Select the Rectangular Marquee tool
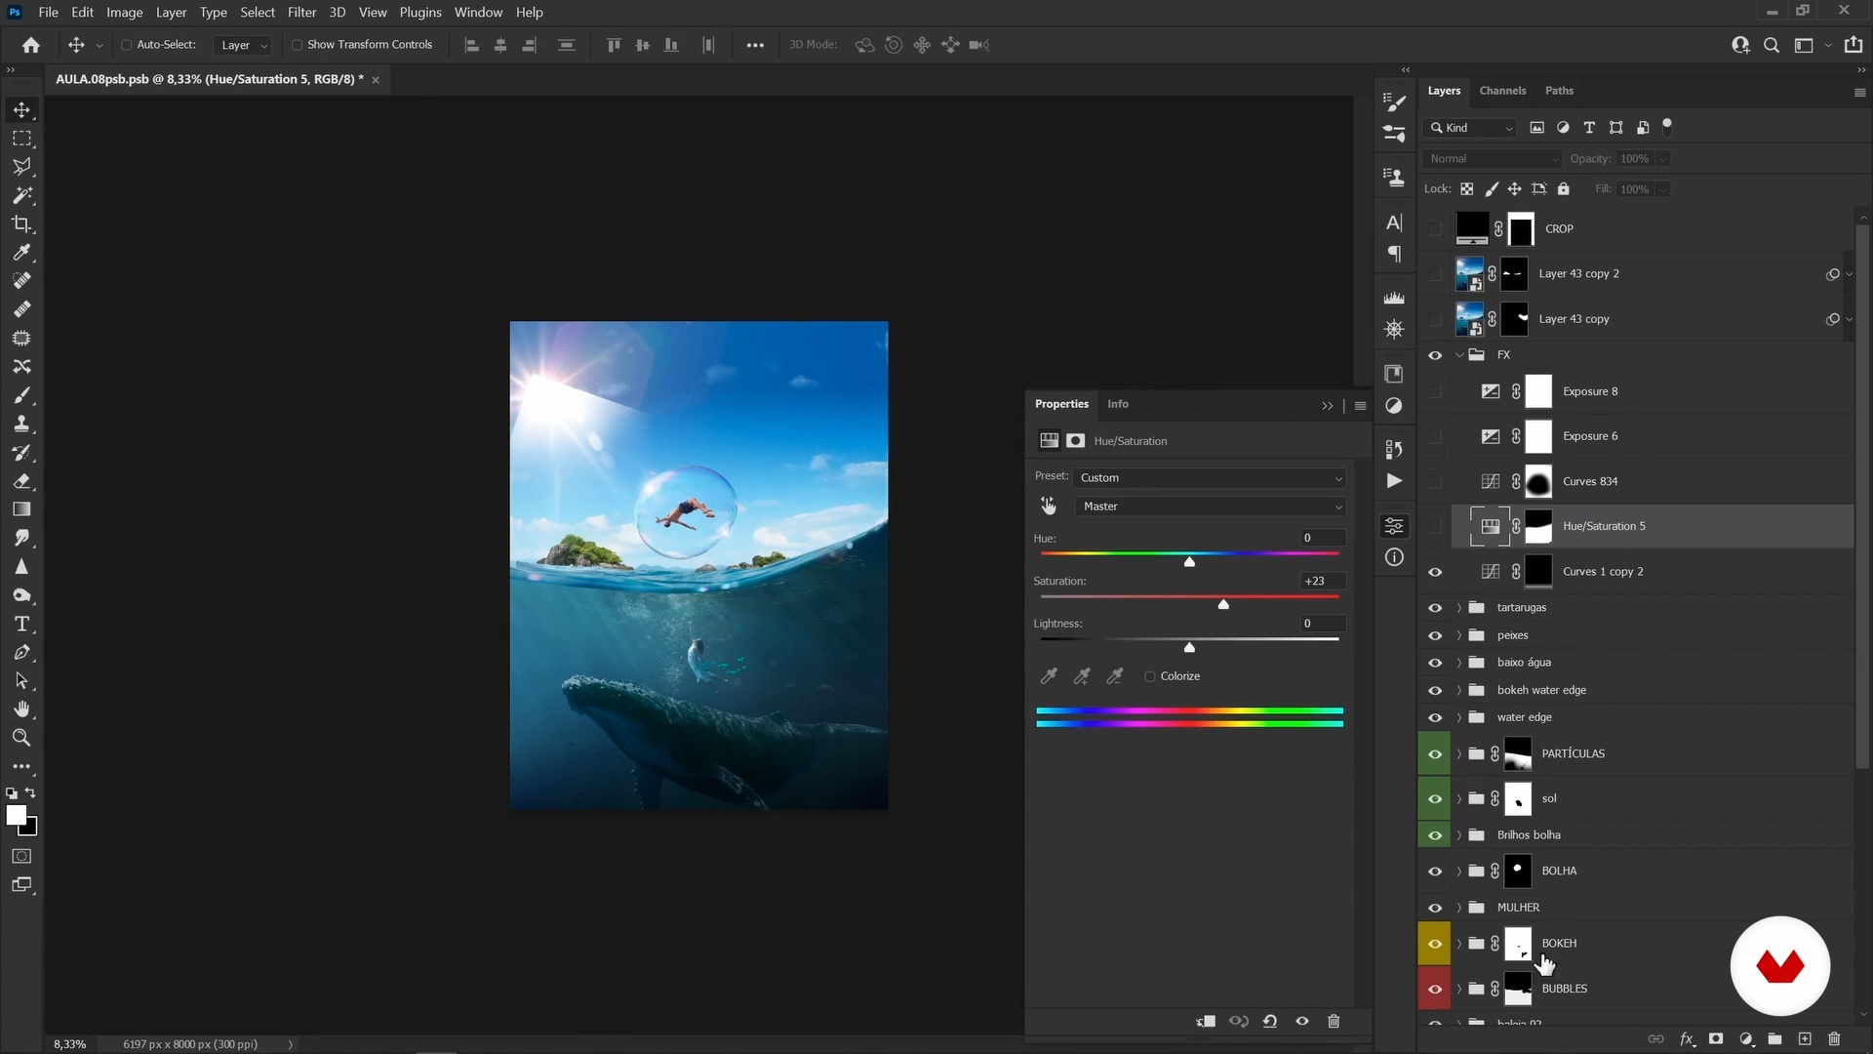Screen dimensions: 1873x1054 21,139
